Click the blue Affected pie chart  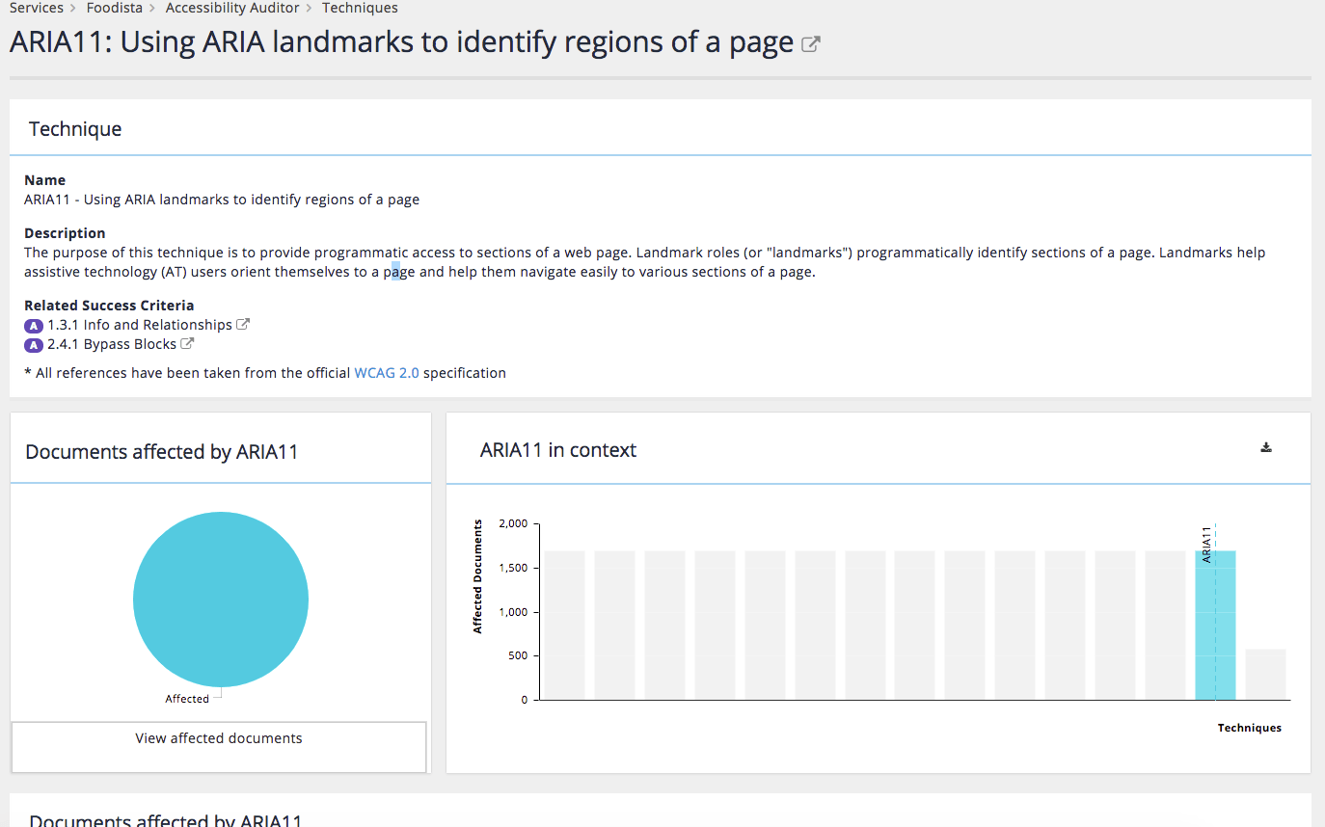click(221, 599)
